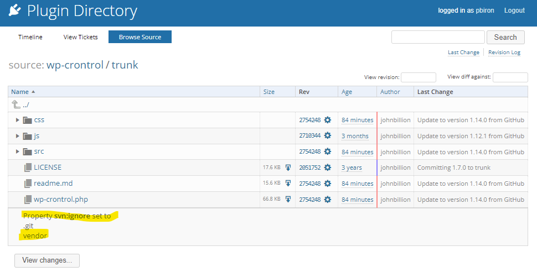Image resolution: width=537 pixels, height=272 pixels.
Task: Focus the View revision input field
Action: (x=419, y=77)
